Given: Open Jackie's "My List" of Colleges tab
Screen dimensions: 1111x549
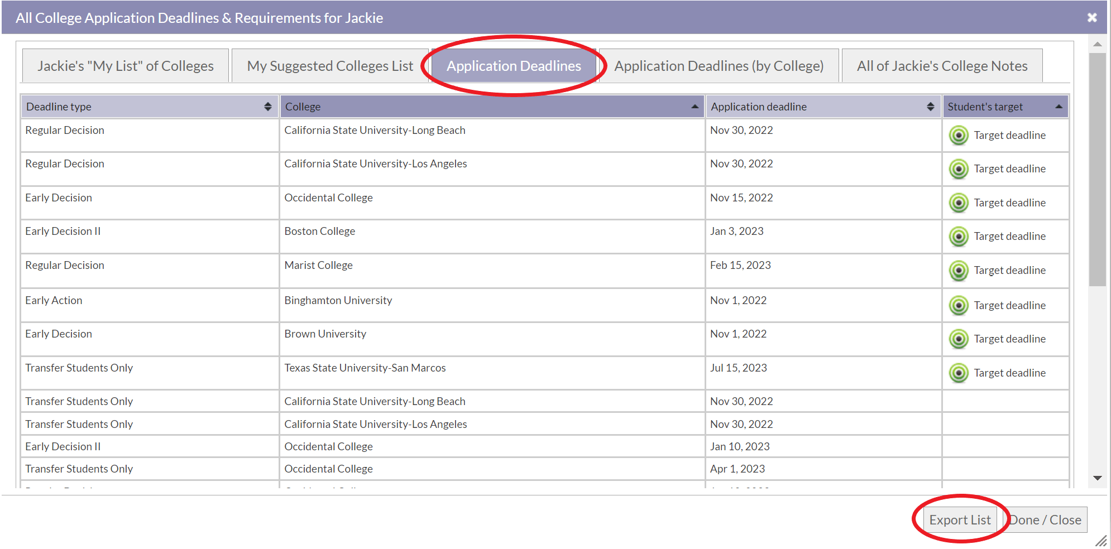Looking at the screenshot, I should pos(125,65).
